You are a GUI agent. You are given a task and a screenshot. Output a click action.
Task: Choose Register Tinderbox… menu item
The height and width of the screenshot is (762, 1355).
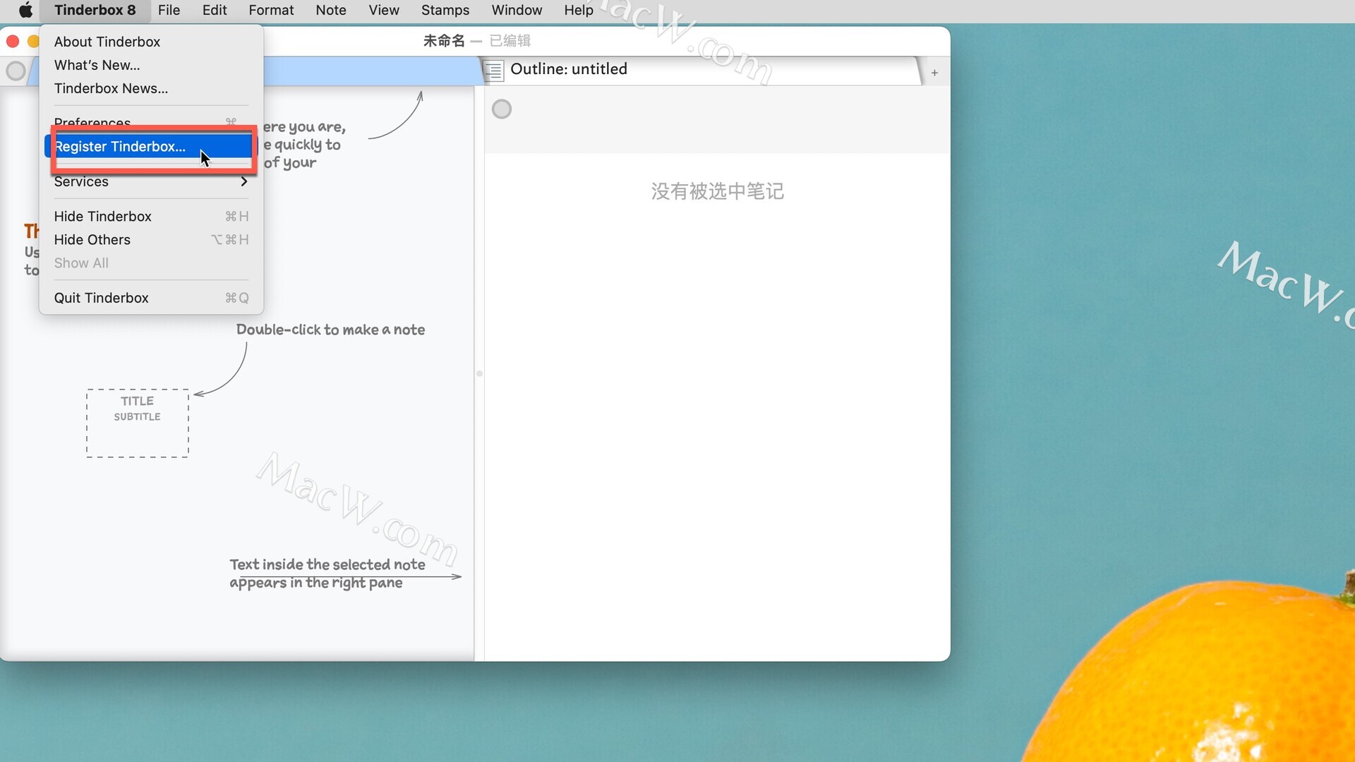(x=151, y=146)
